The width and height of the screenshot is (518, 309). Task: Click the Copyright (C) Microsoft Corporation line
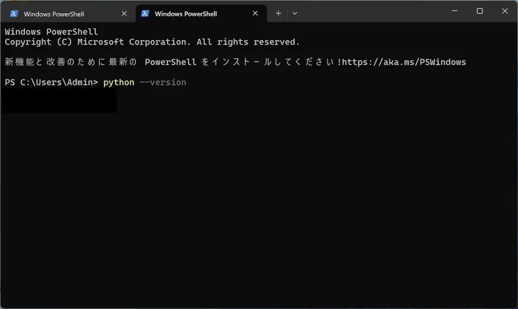click(x=152, y=42)
